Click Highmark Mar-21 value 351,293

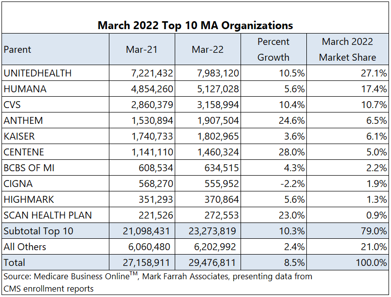pos(156,200)
